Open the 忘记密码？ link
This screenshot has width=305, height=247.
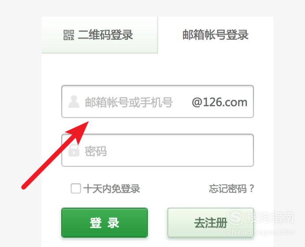(231, 189)
